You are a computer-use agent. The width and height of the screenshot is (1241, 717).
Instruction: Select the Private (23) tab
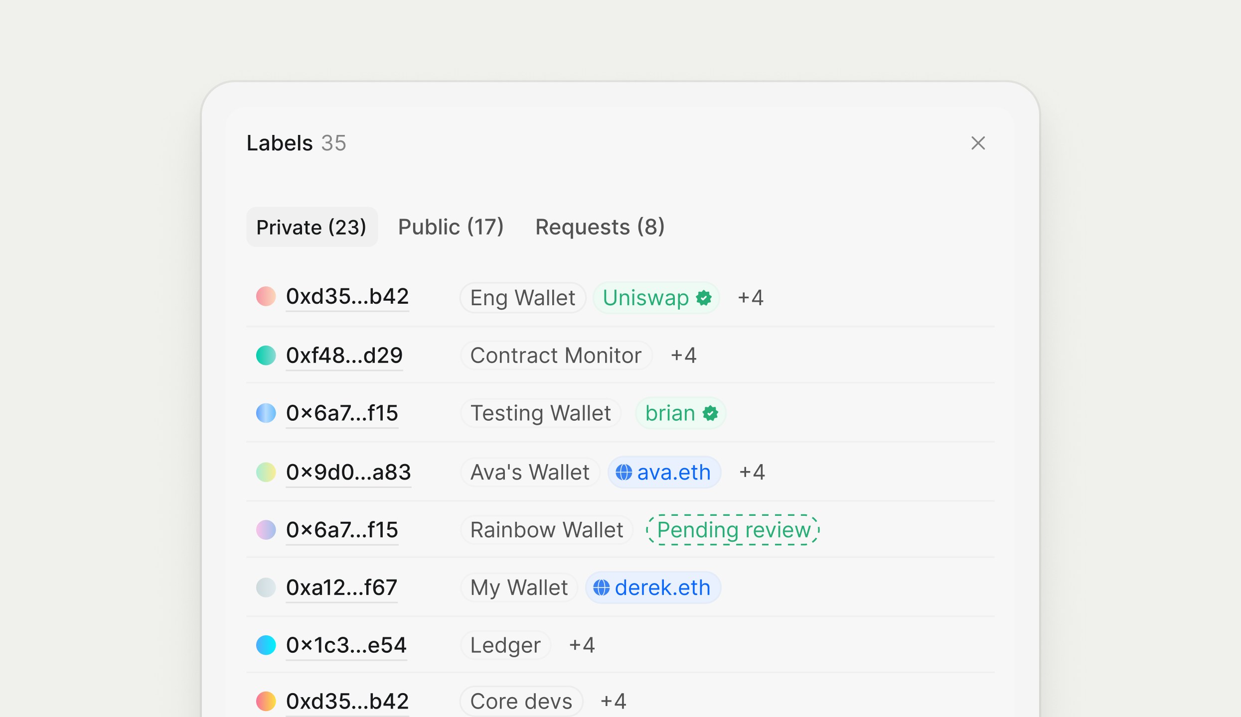[x=311, y=228]
